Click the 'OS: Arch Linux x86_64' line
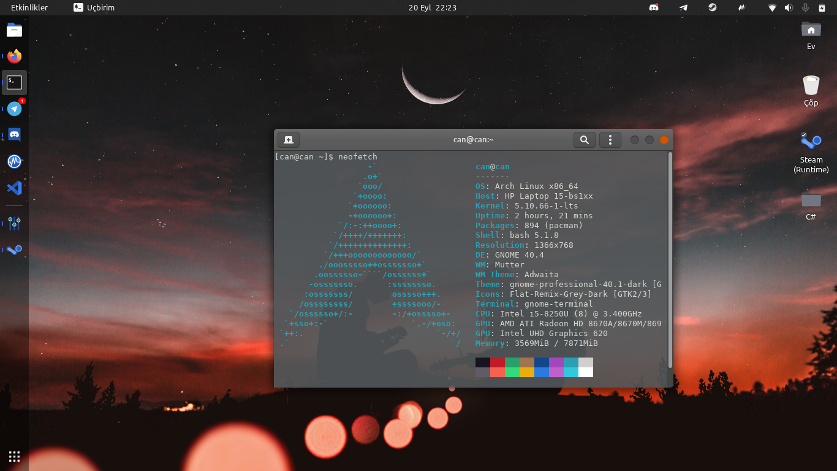The height and width of the screenshot is (471, 837). (x=527, y=186)
